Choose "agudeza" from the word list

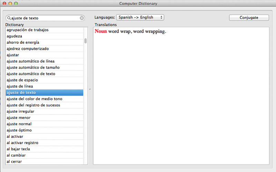45,36
